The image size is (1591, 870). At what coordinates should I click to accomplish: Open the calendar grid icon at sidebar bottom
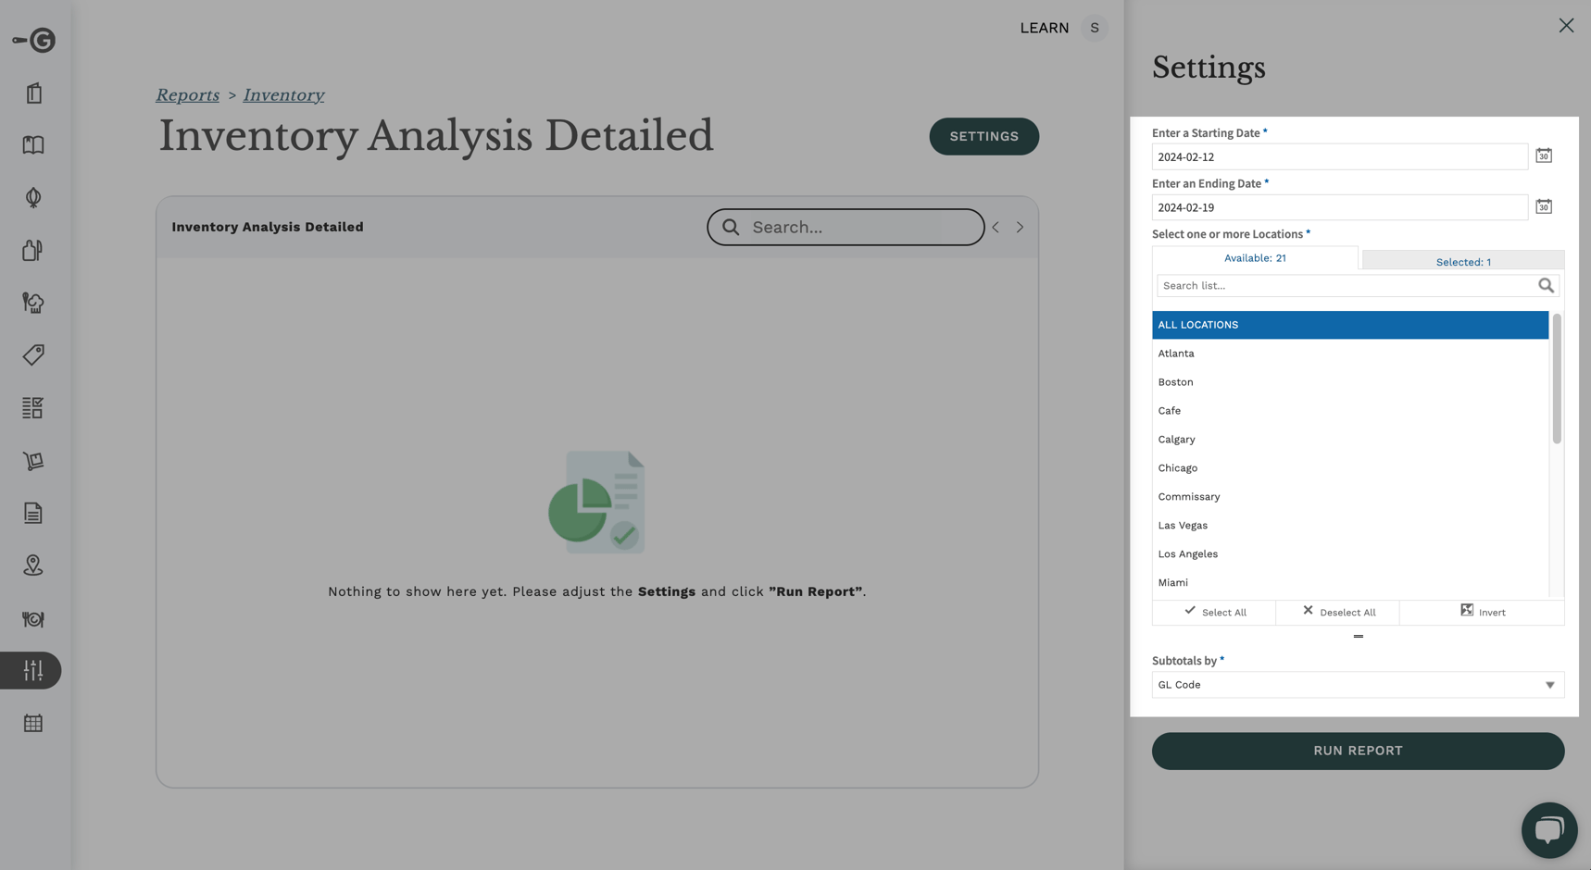pos(32,723)
